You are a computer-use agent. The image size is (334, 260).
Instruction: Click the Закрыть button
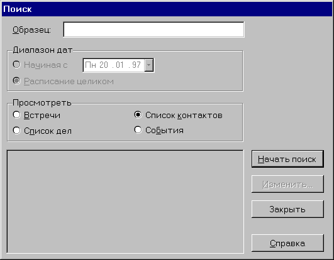click(x=287, y=209)
